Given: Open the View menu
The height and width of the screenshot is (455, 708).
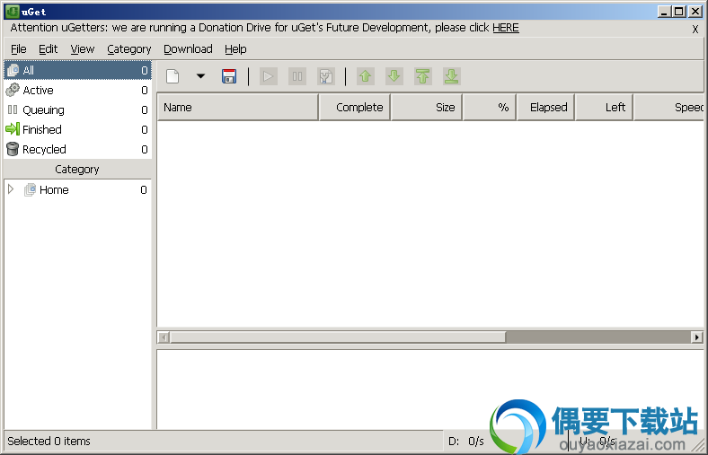Looking at the screenshot, I should (82, 49).
